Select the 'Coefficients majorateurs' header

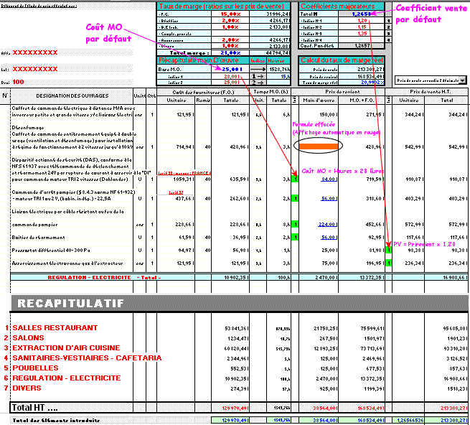point(342,6)
